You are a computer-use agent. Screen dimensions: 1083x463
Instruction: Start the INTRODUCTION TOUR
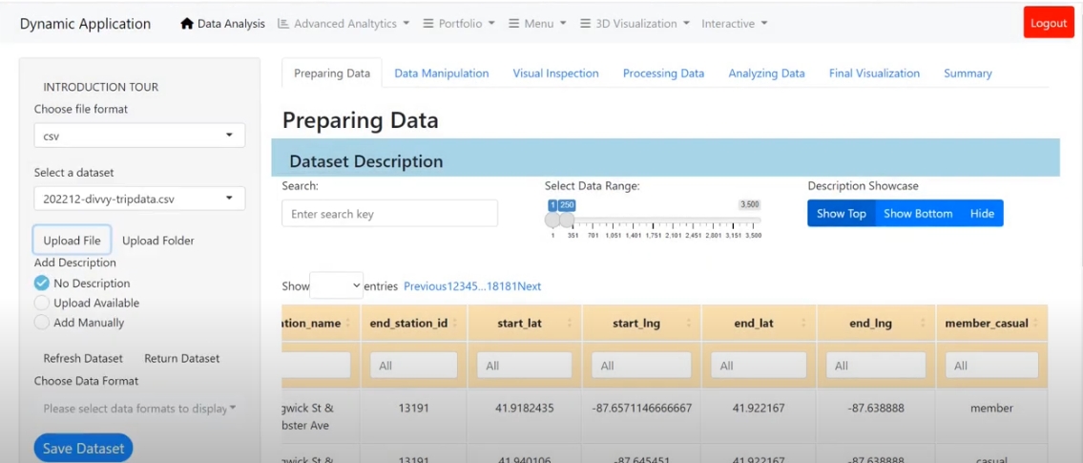click(101, 87)
